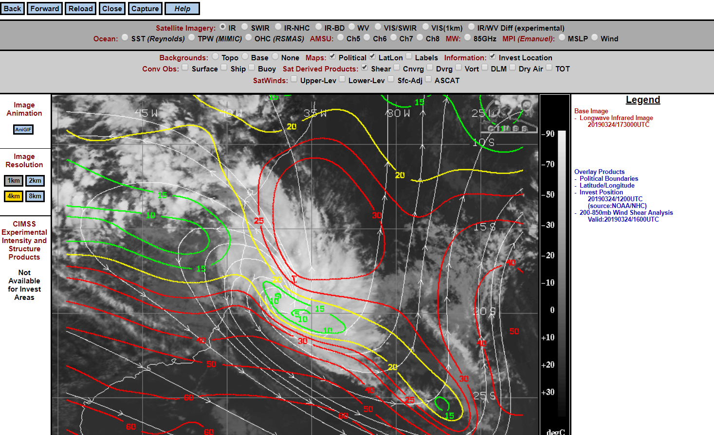Choose 8km image resolution
714x435 pixels.
pos(35,196)
